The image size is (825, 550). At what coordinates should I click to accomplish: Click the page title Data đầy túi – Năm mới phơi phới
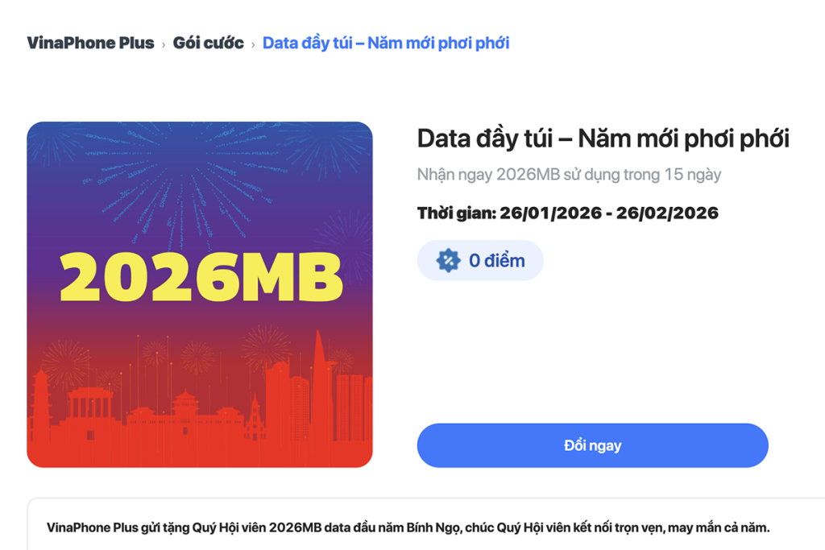point(603,138)
